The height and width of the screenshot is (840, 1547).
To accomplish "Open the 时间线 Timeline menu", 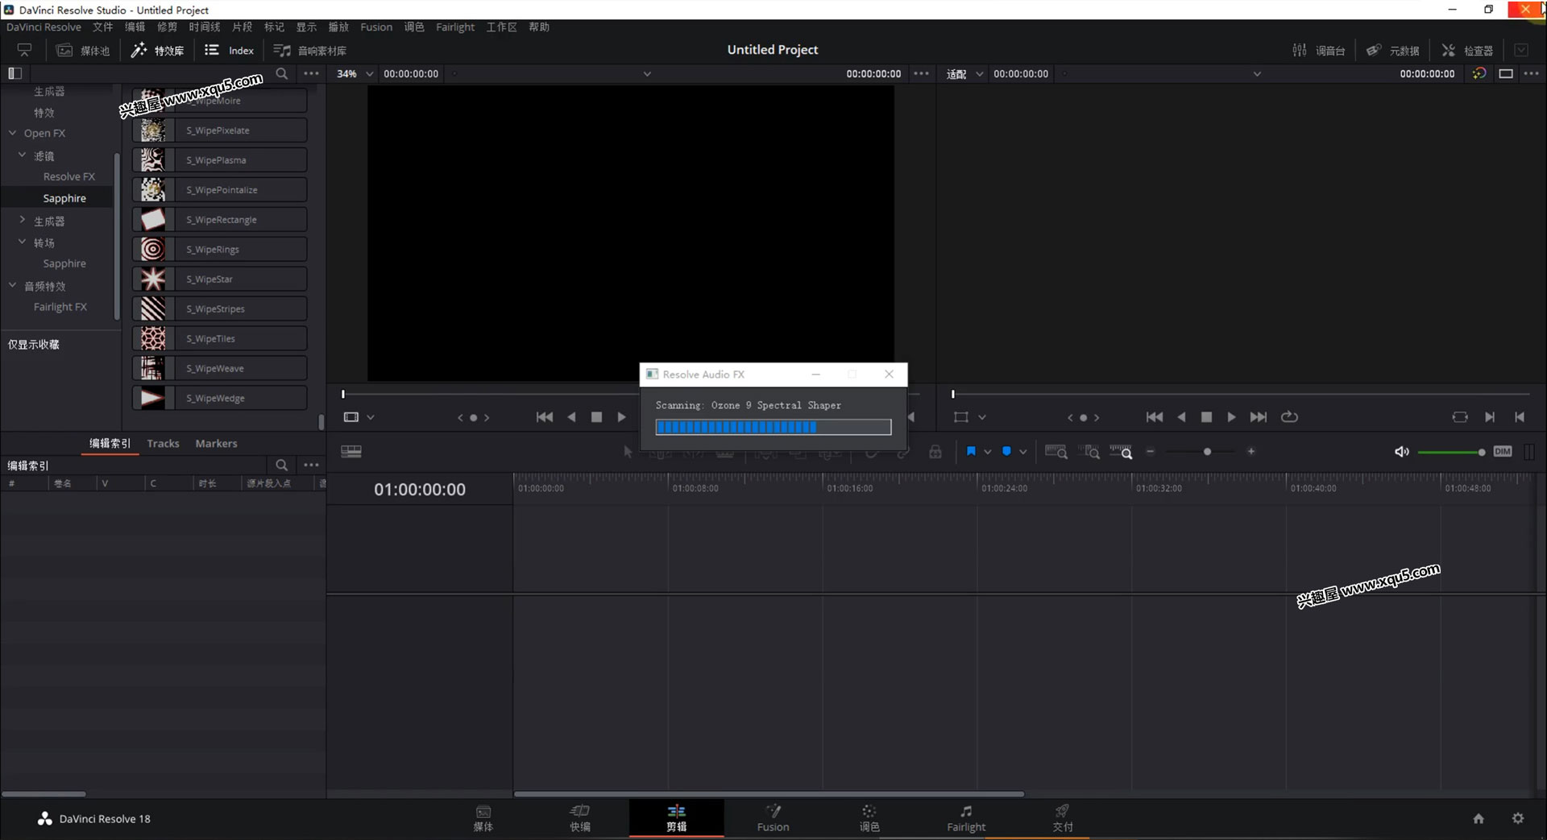I will click(x=205, y=27).
